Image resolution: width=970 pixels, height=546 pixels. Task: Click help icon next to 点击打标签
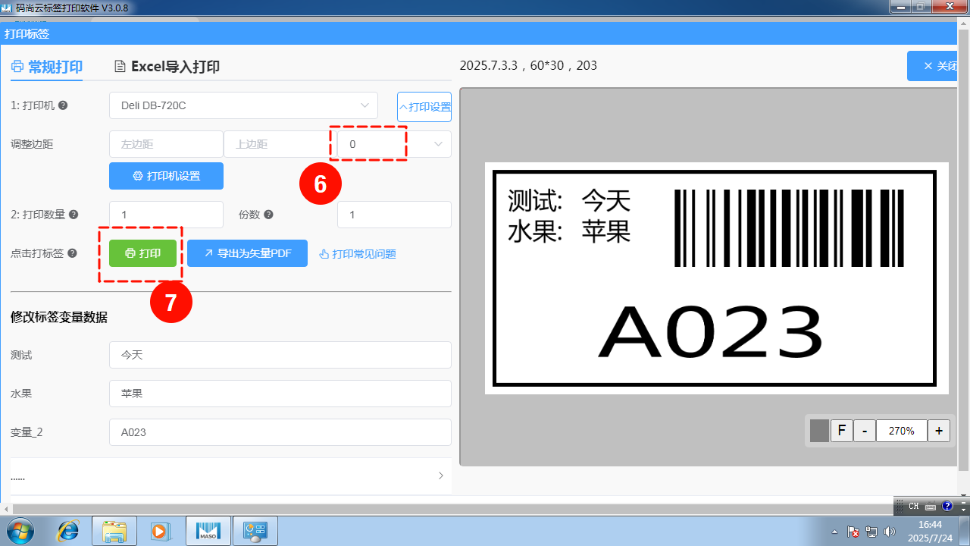tap(72, 253)
